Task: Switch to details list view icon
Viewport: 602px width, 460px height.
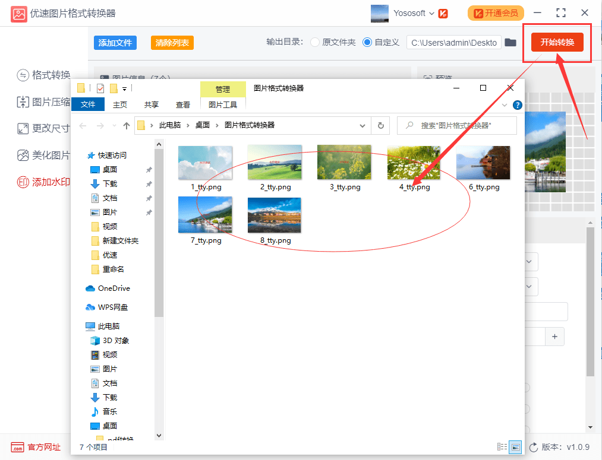Action: point(502,447)
